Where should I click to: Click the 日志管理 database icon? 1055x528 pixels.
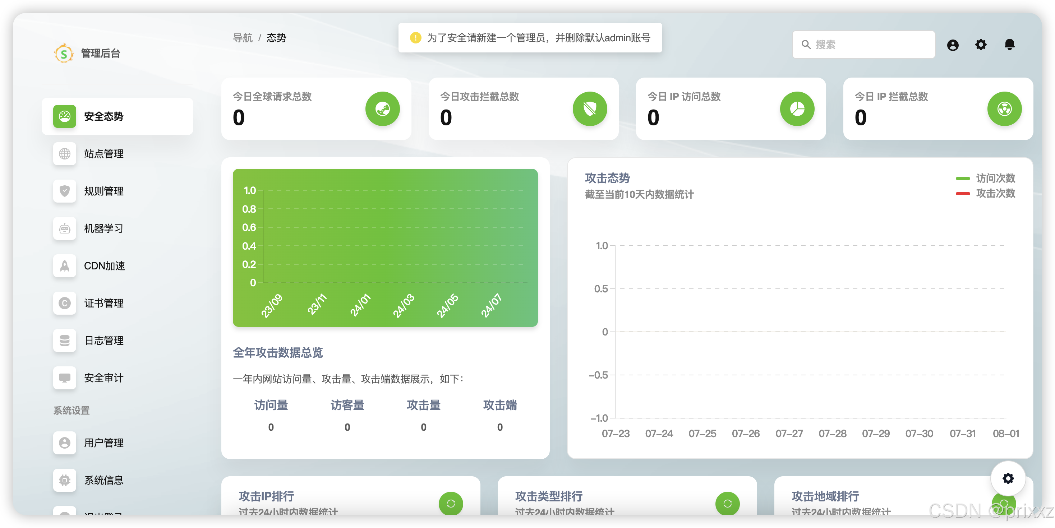[x=65, y=341]
